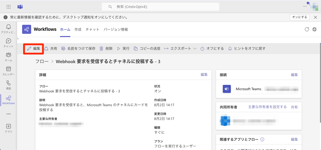Image resolution: width=321 pixels, height=150 pixels.
Task: Click the info icon beside 関連するアプリとフロー
Action: [x=262, y=139]
